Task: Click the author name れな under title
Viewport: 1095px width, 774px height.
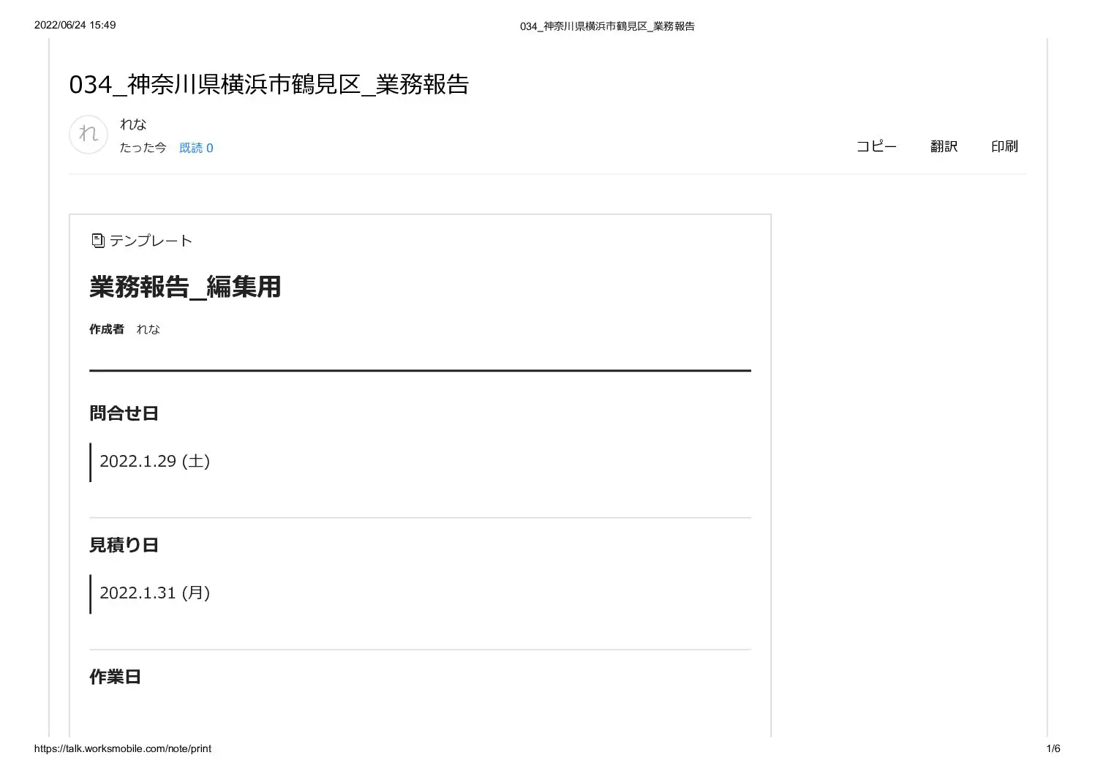Action: pos(133,124)
